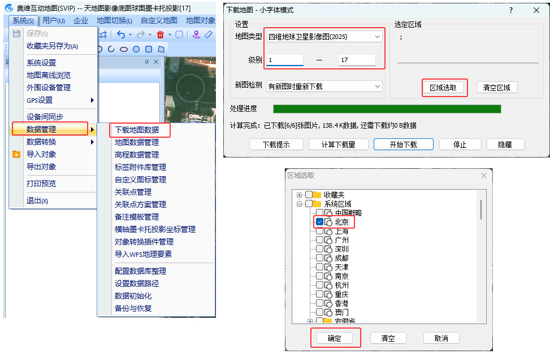
Task: Choose the ruler measurement tool icon
Action: coord(209,34)
